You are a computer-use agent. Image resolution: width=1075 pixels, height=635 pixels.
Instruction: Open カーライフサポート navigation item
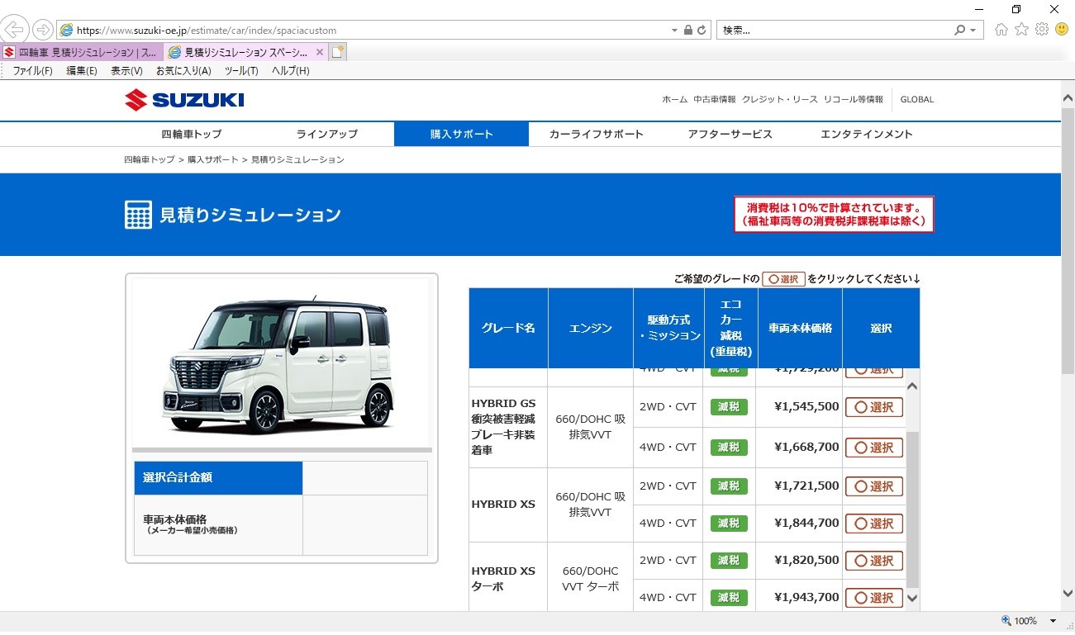(x=596, y=134)
